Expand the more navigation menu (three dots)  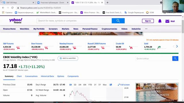(146, 29)
